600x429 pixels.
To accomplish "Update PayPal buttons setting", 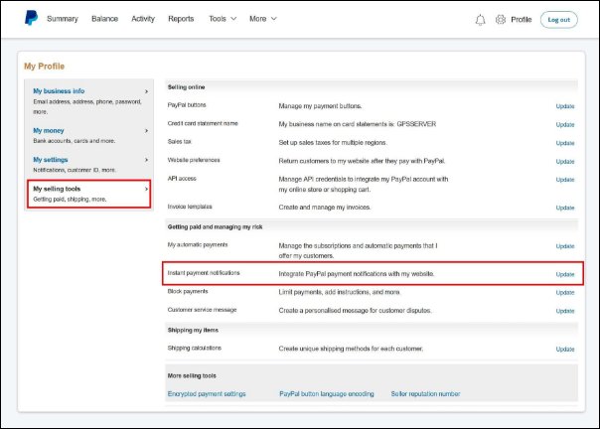I will click(565, 106).
